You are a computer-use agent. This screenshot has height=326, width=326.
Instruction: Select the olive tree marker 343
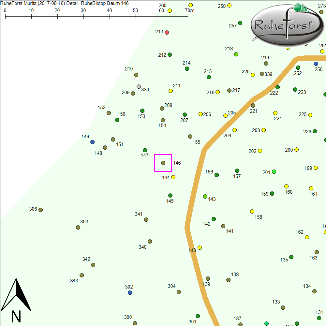(82, 275)
